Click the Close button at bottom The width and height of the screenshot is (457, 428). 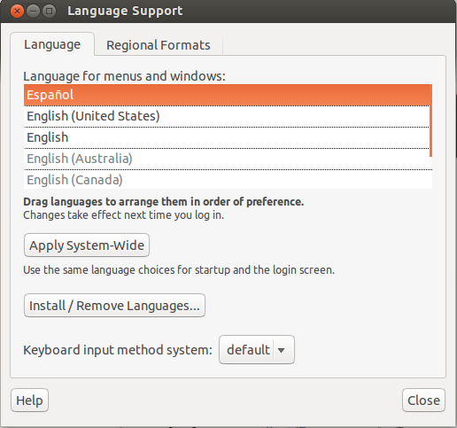[x=423, y=401]
